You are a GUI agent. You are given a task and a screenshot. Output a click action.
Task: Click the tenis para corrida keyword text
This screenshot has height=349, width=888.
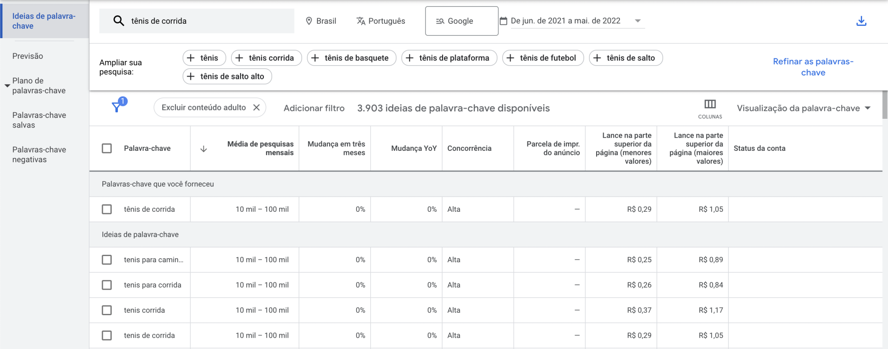tap(153, 285)
